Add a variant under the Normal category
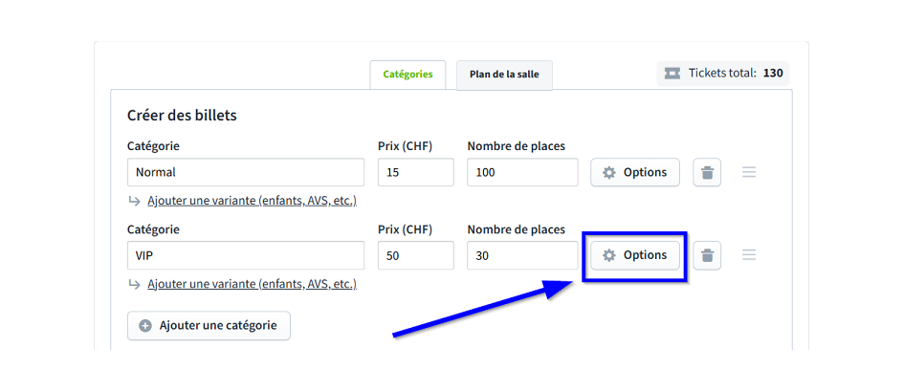This screenshot has height=391, width=903. tap(252, 201)
